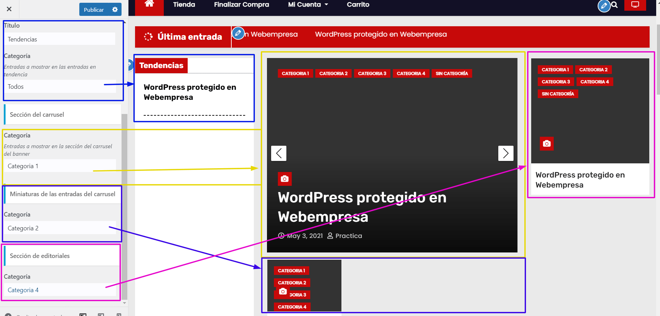Click CATEGORIA 2 tag on editorial card

click(594, 70)
